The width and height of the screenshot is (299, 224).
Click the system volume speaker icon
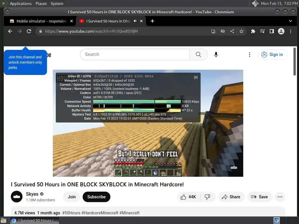click(x=255, y=3)
